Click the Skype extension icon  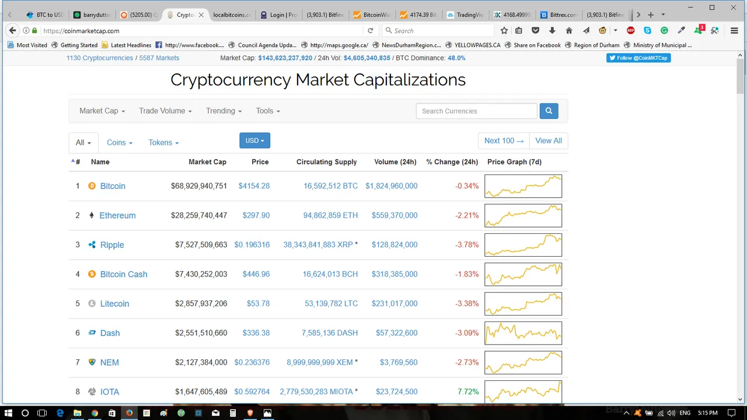[x=647, y=30]
